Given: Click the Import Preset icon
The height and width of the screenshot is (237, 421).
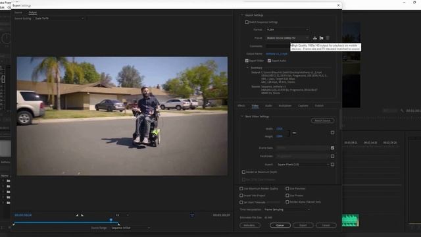Looking at the screenshot, I should (x=321, y=38).
